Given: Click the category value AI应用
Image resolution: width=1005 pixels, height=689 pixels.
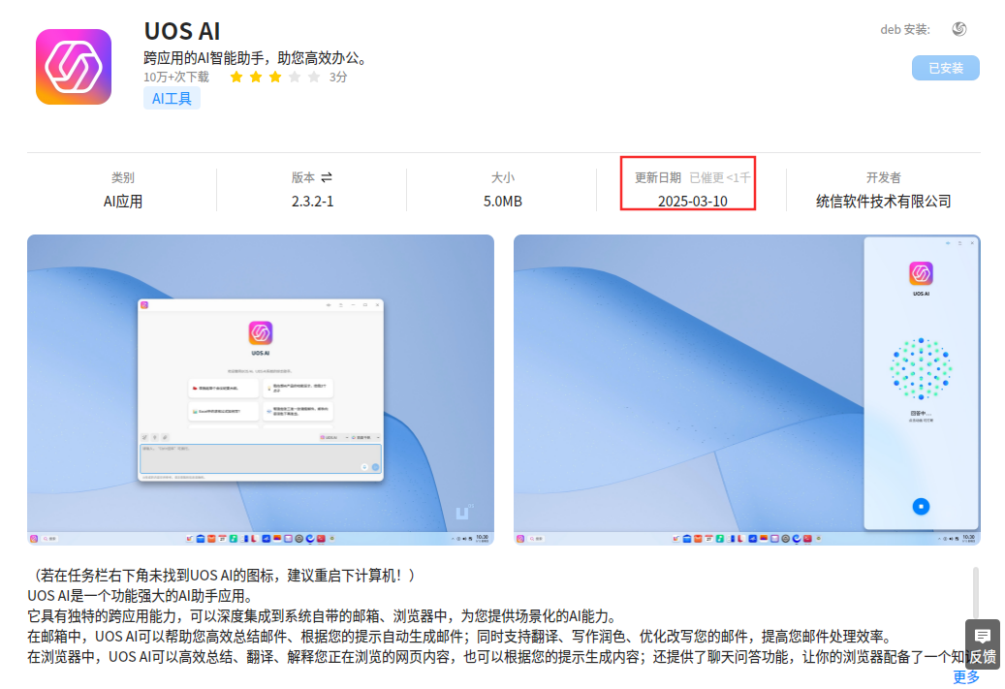Looking at the screenshot, I should 123,202.
